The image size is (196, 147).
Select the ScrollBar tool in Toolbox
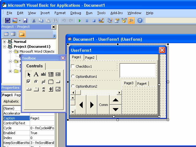coord(43,89)
